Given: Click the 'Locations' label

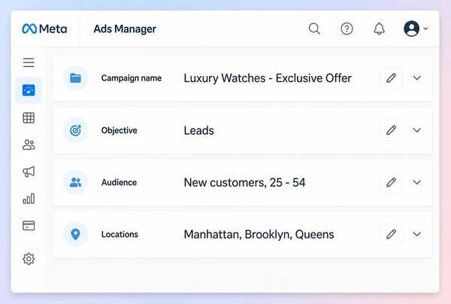Looking at the screenshot, I should pyautogui.click(x=120, y=234).
